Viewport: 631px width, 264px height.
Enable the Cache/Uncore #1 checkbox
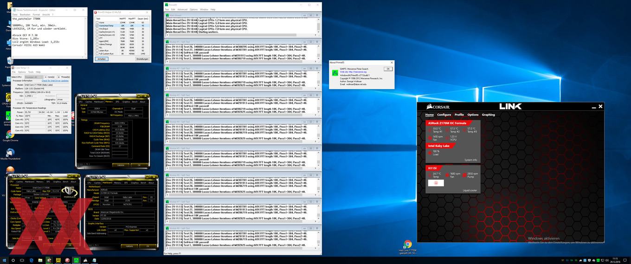97,32
